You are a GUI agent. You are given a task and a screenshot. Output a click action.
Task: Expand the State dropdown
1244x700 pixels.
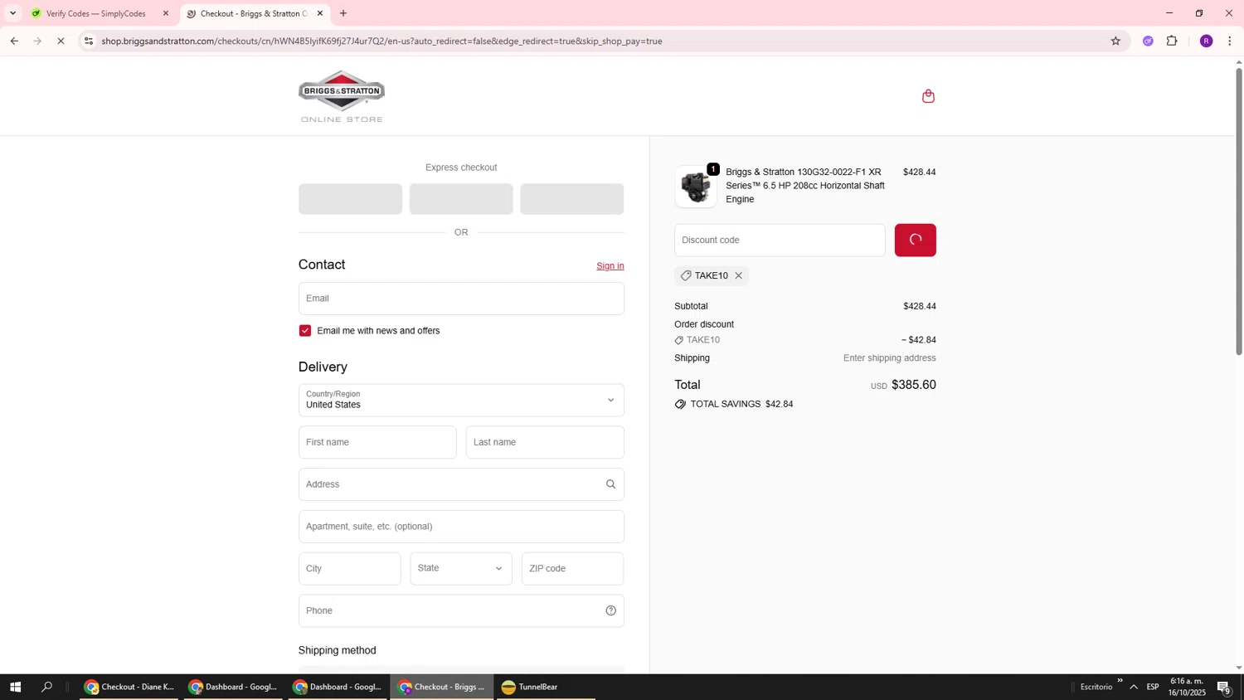(x=461, y=569)
